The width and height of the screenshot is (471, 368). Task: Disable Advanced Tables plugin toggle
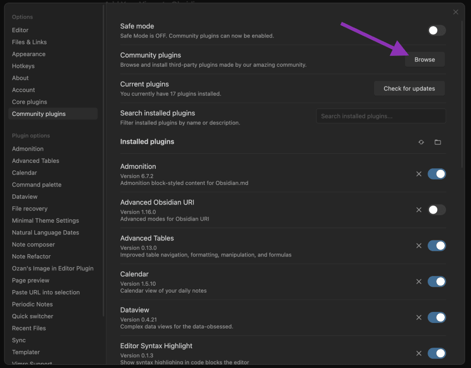click(x=437, y=246)
